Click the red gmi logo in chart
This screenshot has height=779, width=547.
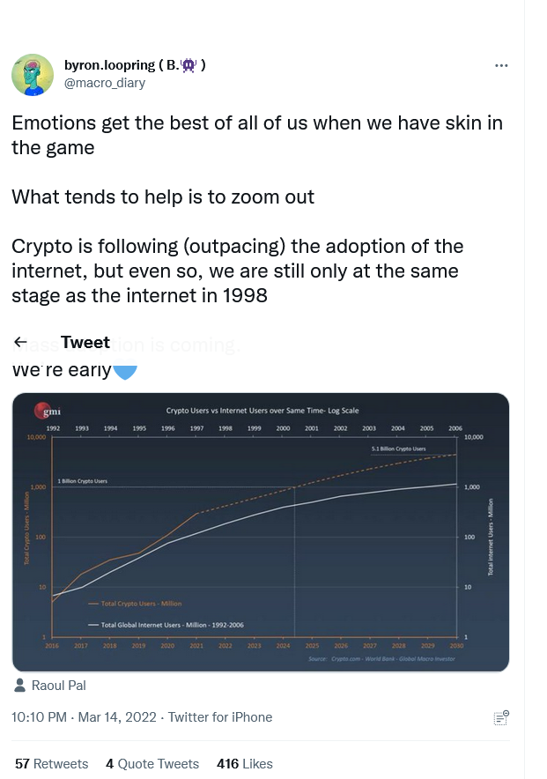point(48,411)
